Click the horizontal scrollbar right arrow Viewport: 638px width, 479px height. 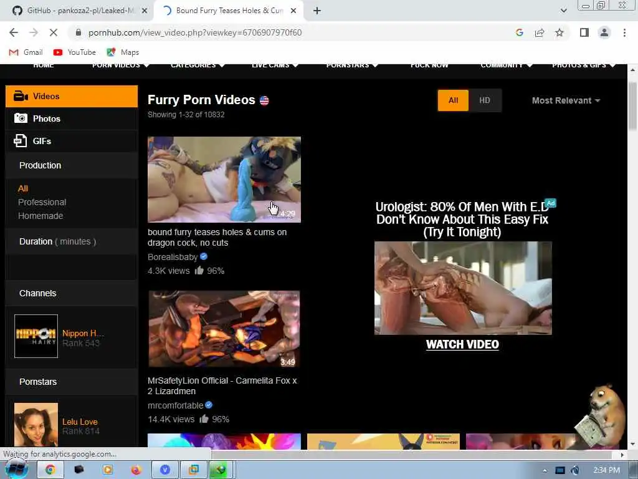pos(622,455)
